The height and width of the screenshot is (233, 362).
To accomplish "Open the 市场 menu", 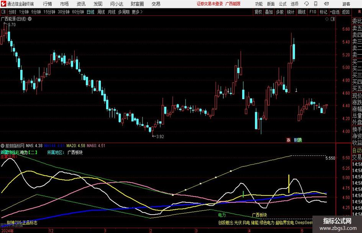I will 64,4.
